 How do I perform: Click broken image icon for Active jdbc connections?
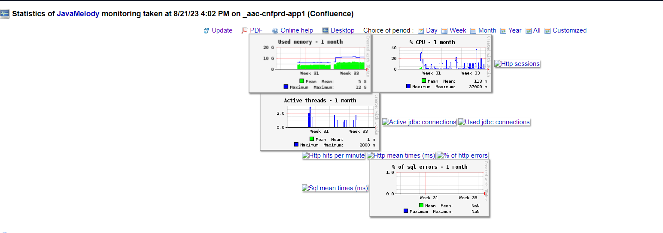(x=386, y=122)
